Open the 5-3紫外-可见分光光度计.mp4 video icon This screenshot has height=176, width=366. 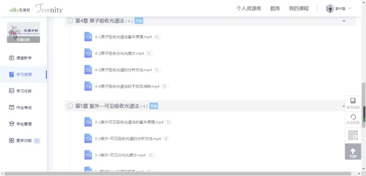(88, 155)
